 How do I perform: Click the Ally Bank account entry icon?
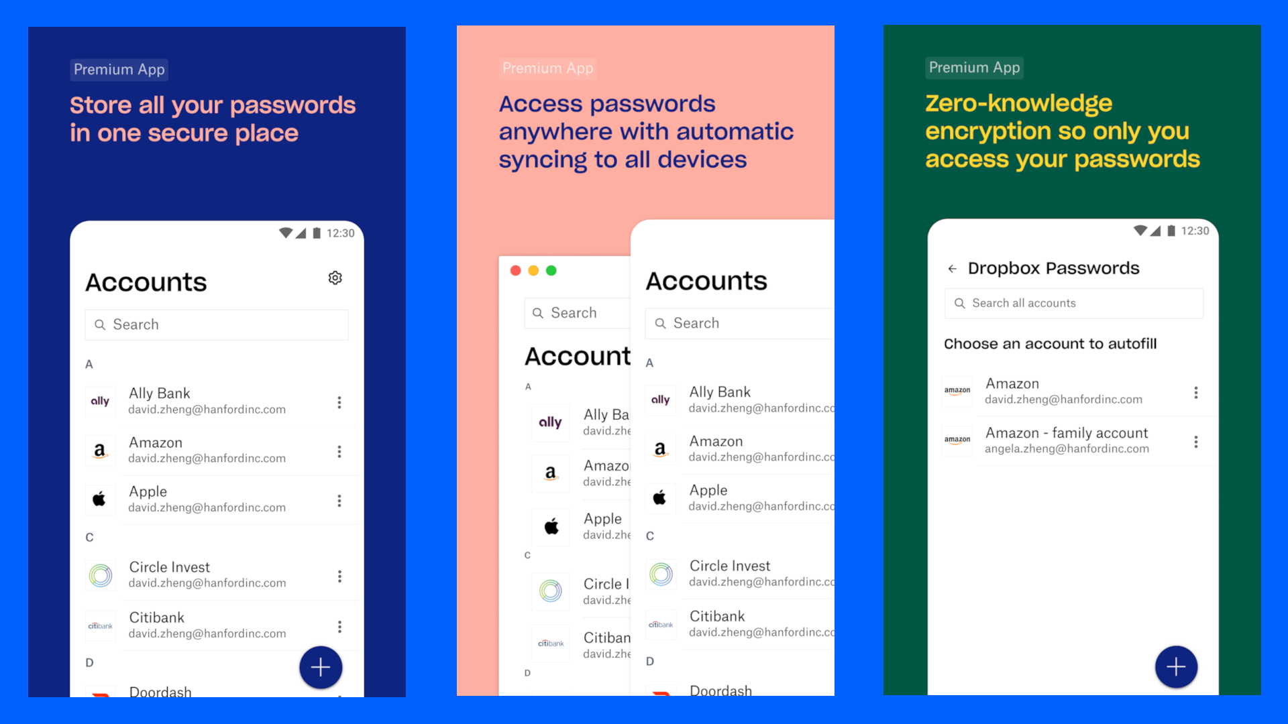pos(100,400)
